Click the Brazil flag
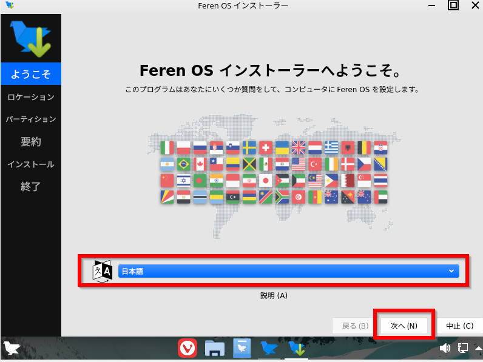This screenshot has height=362, width=483. (x=184, y=164)
